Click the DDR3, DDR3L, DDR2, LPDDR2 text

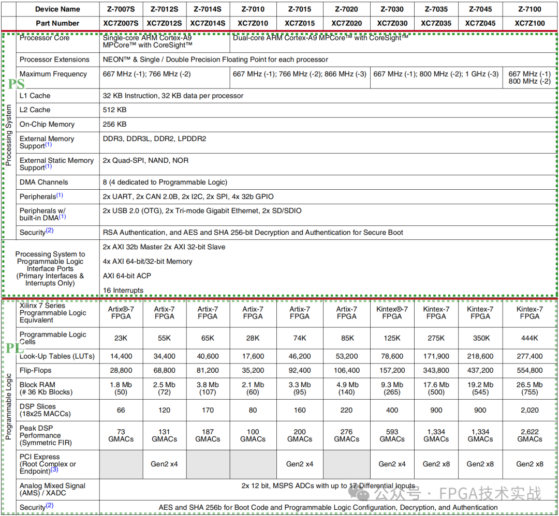click(x=154, y=139)
